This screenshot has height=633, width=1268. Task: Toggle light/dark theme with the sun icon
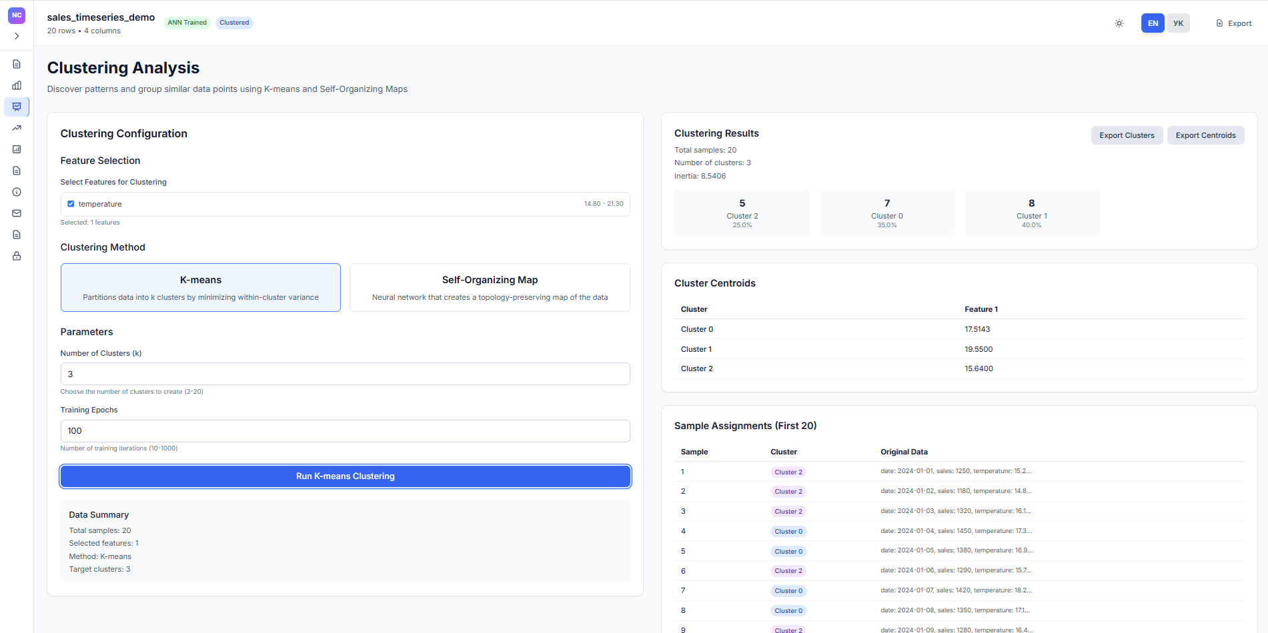tap(1119, 23)
